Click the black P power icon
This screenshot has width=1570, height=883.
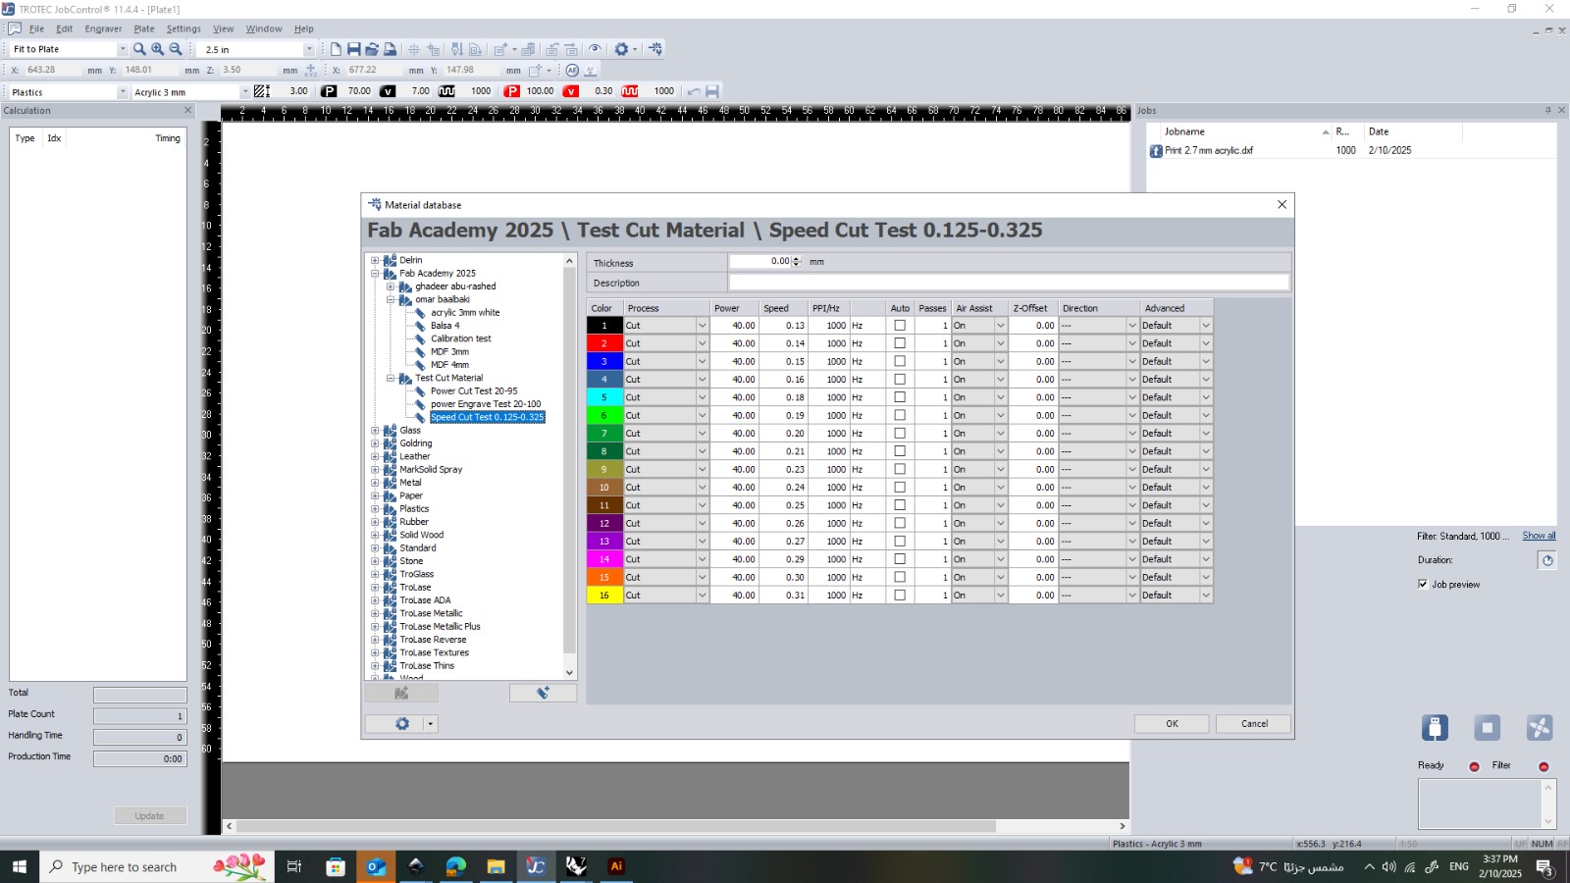click(x=329, y=91)
